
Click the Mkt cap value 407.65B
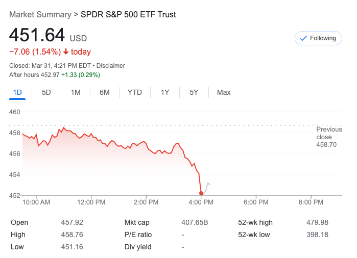(x=195, y=222)
